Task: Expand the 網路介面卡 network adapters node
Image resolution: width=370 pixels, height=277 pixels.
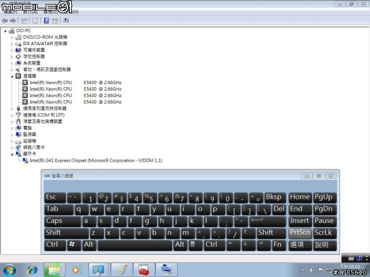Action: pyautogui.click(x=12, y=148)
